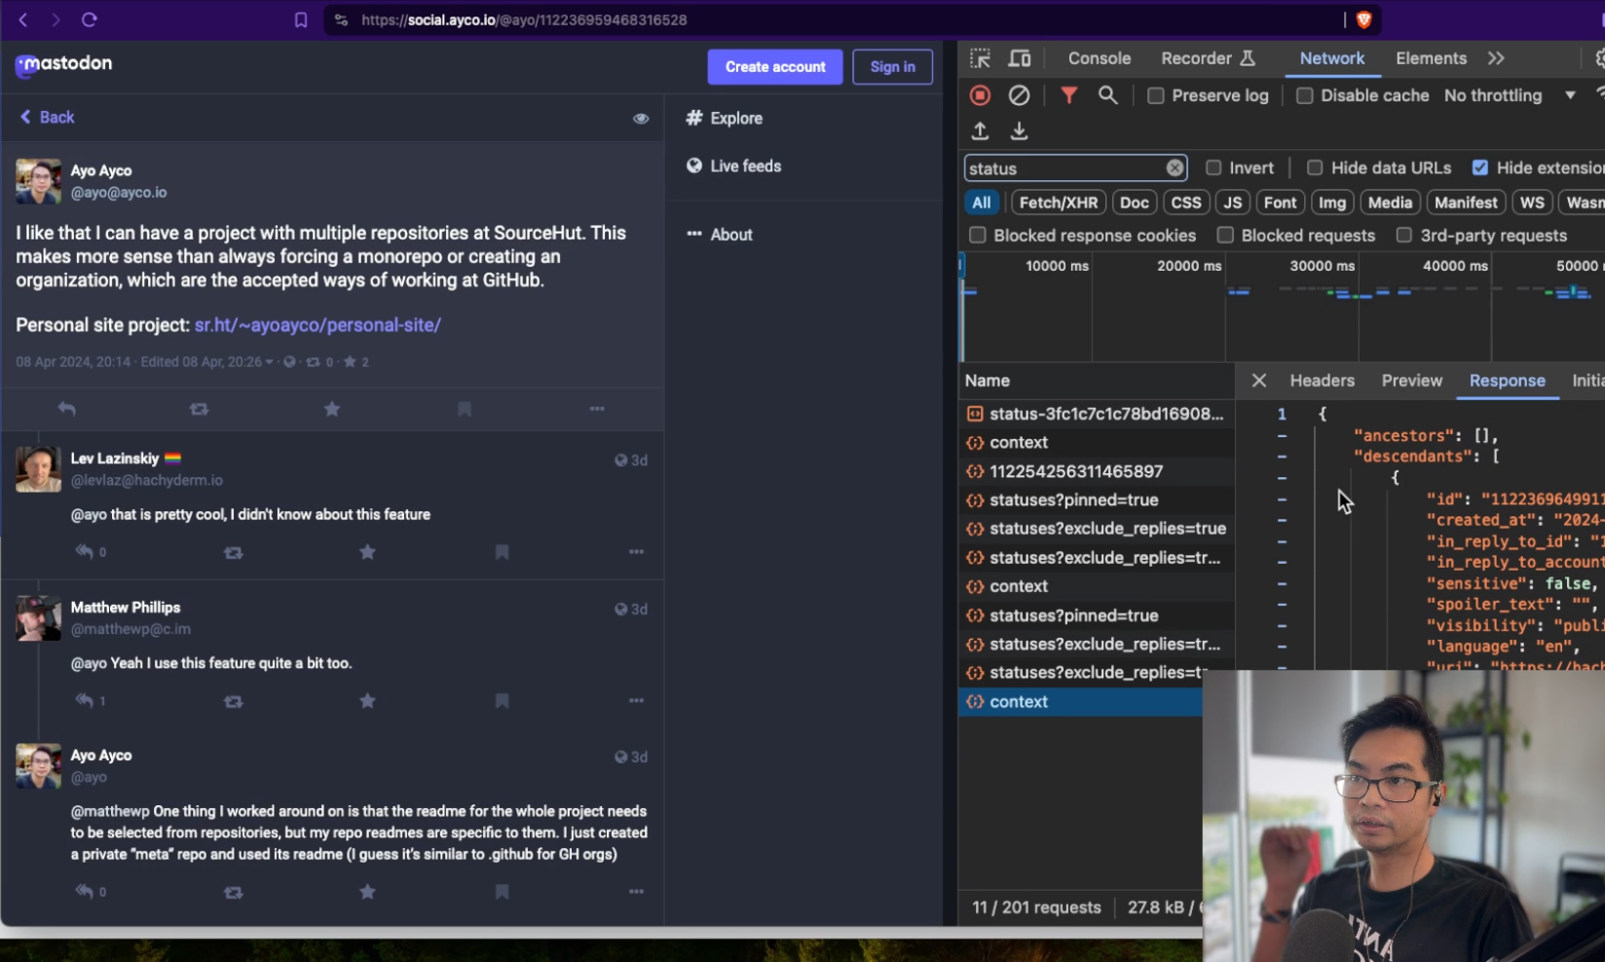Image resolution: width=1605 pixels, height=962 pixels.
Task: Clear the network log
Action: [1019, 95]
